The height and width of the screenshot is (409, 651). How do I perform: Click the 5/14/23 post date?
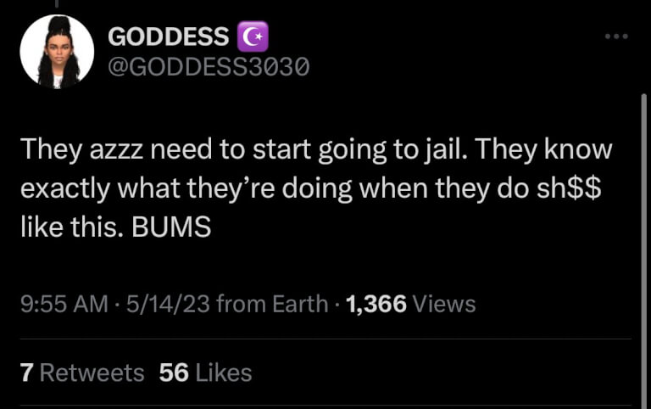[168, 304]
